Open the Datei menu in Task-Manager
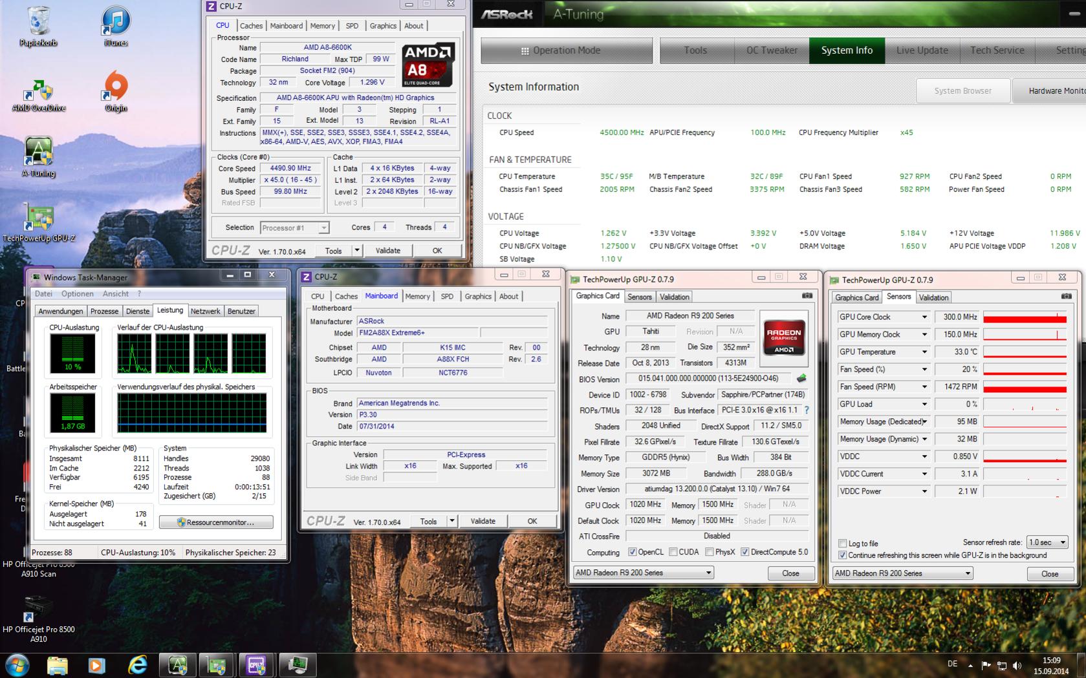The width and height of the screenshot is (1086, 678). point(44,293)
